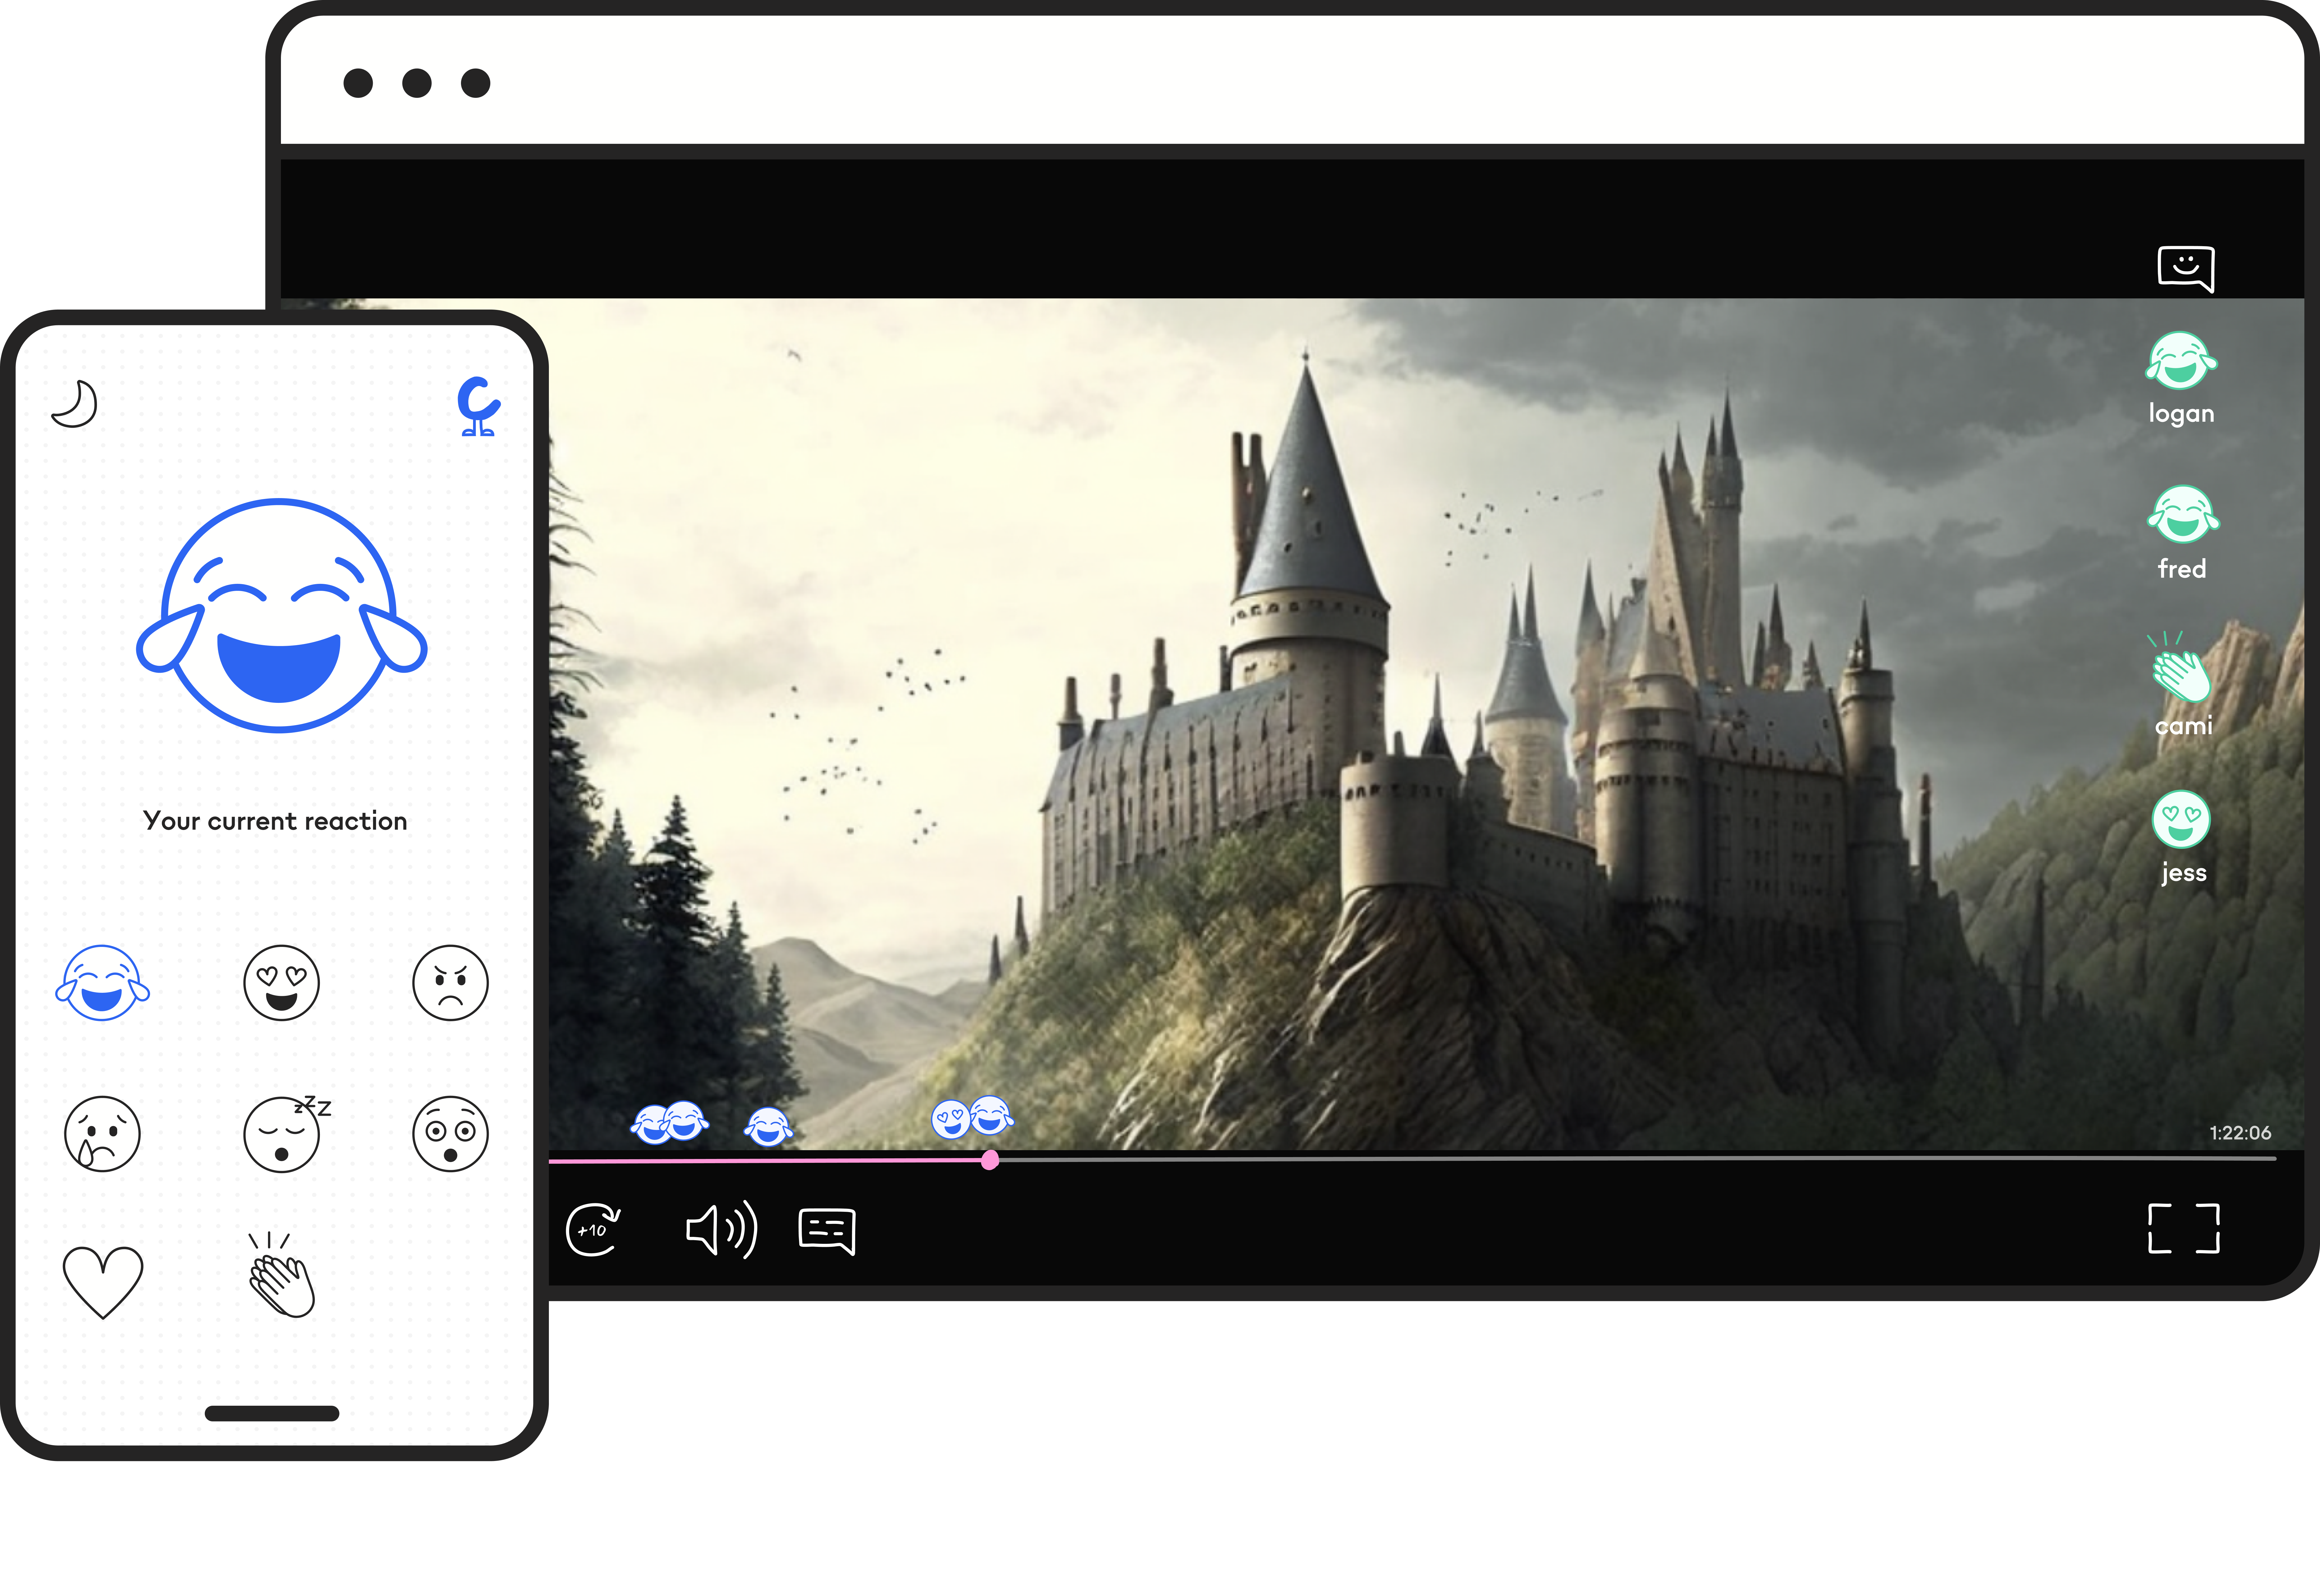Click the pink playhead on the progress bar
The image size is (2320, 1596).
[x=990, y=1160]
